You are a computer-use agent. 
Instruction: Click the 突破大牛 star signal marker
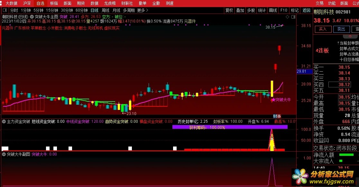coord(273,100)
